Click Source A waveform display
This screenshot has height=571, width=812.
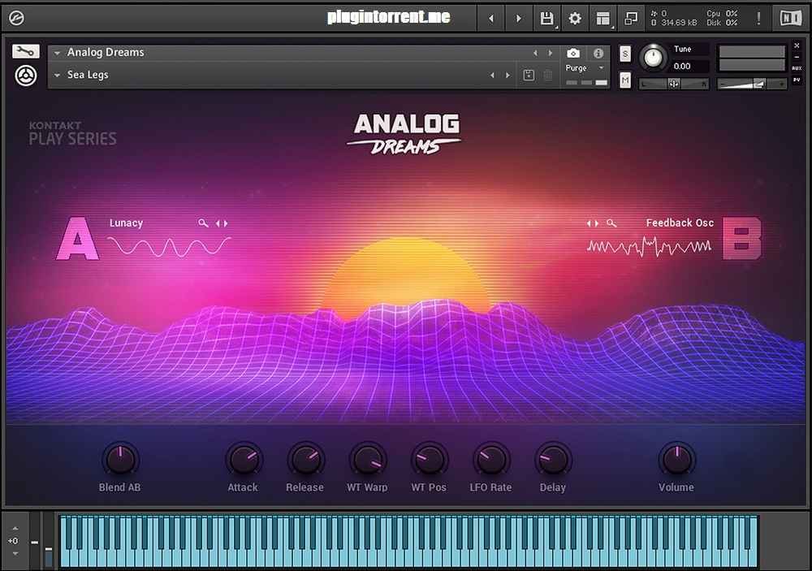169,247
